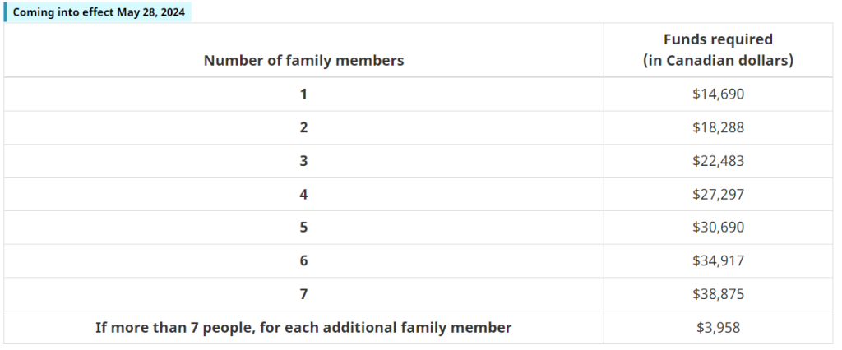842x350 pixels.
Task: Select the 'If more than 7 people' row label
Action: point(303,328)
